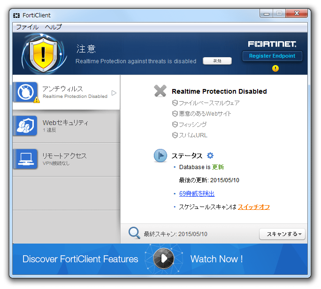Click the FortiClient title bar icon
Image resolution: width=321 pixels, height=289 pixels.
coord(16,15)
